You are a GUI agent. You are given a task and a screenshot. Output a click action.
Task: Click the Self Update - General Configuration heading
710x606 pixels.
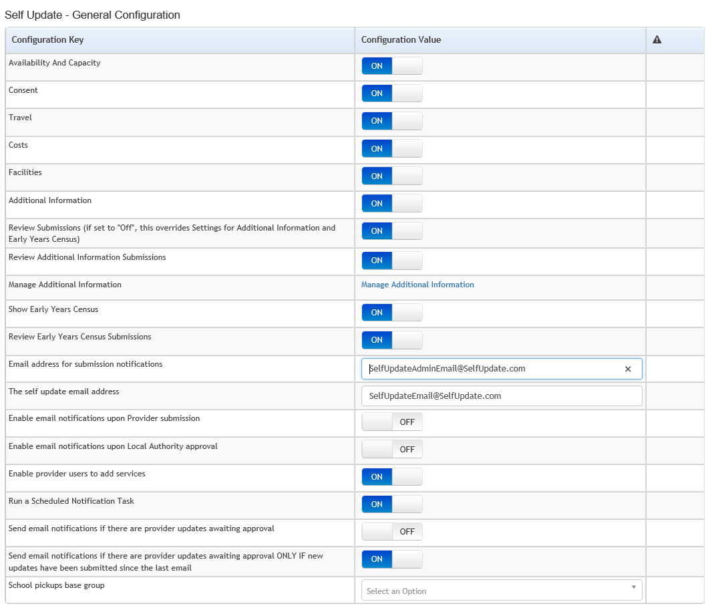[x=92, y=15]
